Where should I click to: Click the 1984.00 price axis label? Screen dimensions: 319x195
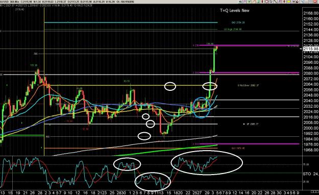click(311, 139)
